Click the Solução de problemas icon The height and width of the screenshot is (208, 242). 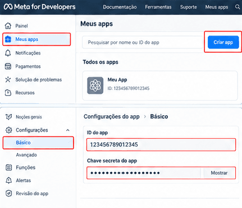tap(8, 80)
